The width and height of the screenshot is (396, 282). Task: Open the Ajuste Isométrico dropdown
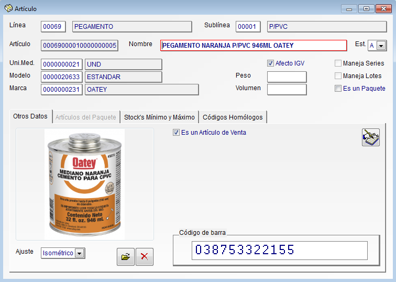tap(80, 253)
